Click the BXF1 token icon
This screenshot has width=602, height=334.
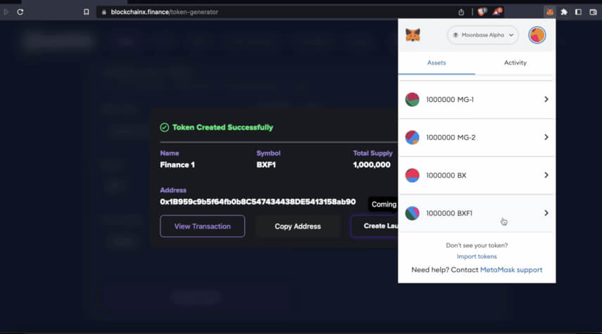(413, 213)
